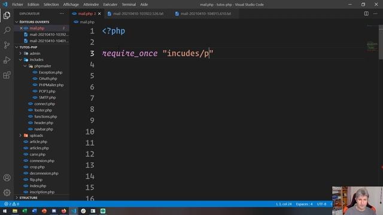Image resolution: width=383 pixels, height=215 pixels.
Task: Open PowerPoint from taskbar
Action: [44, 211]
